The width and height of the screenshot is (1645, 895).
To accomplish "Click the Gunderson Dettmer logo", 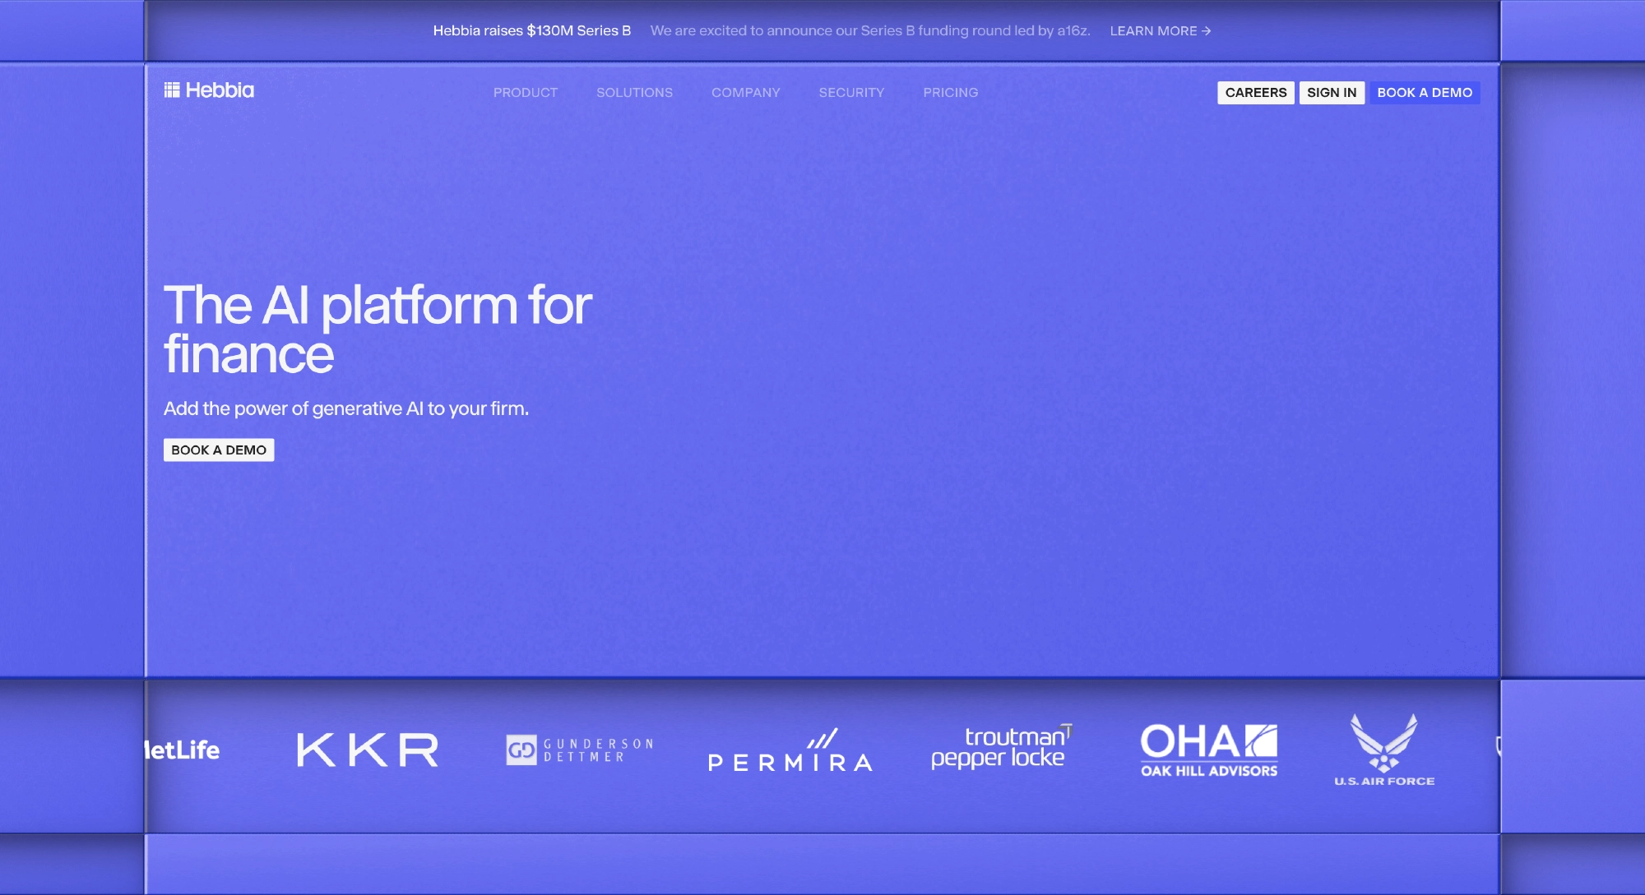I will coord(580,750).
